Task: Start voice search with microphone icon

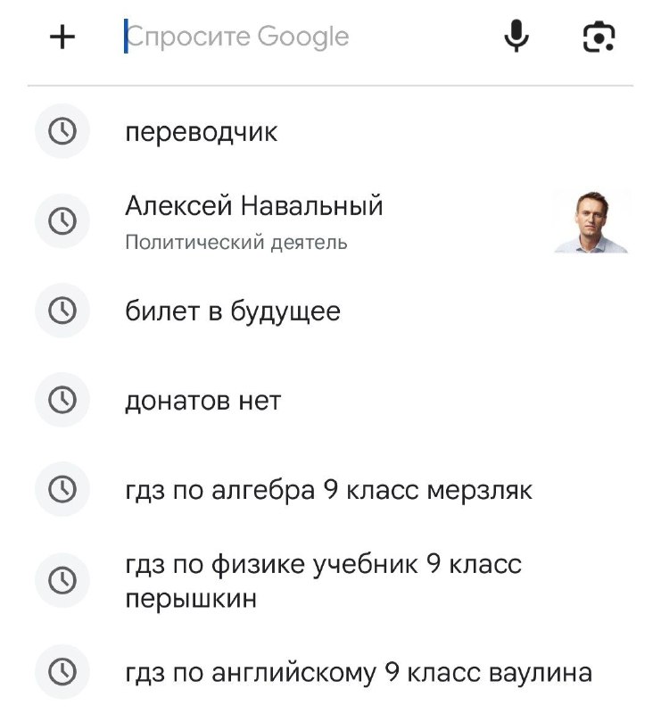Action: coord(516,36)
